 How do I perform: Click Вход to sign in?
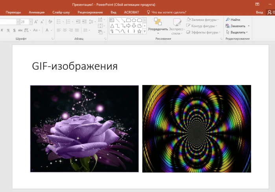pos(259,12)
